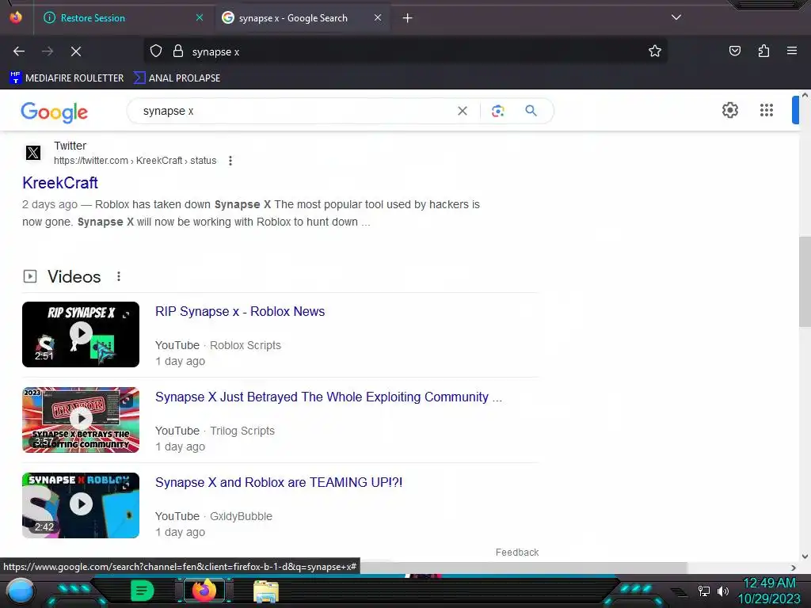811x608 pixels.
Task: Close the synapse x Google Search tab
Action: 378,18
